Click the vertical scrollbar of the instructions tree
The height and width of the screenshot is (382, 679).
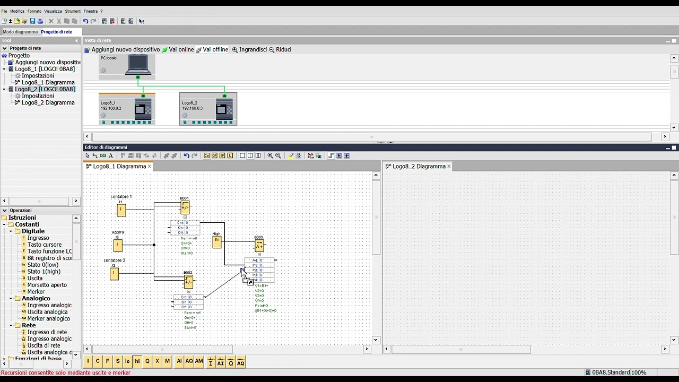click(77, 241)
